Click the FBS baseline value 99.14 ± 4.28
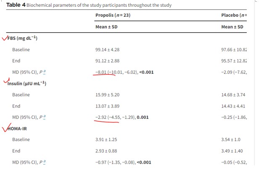Screen dimensions: 262x170 (x=107, y=50)
